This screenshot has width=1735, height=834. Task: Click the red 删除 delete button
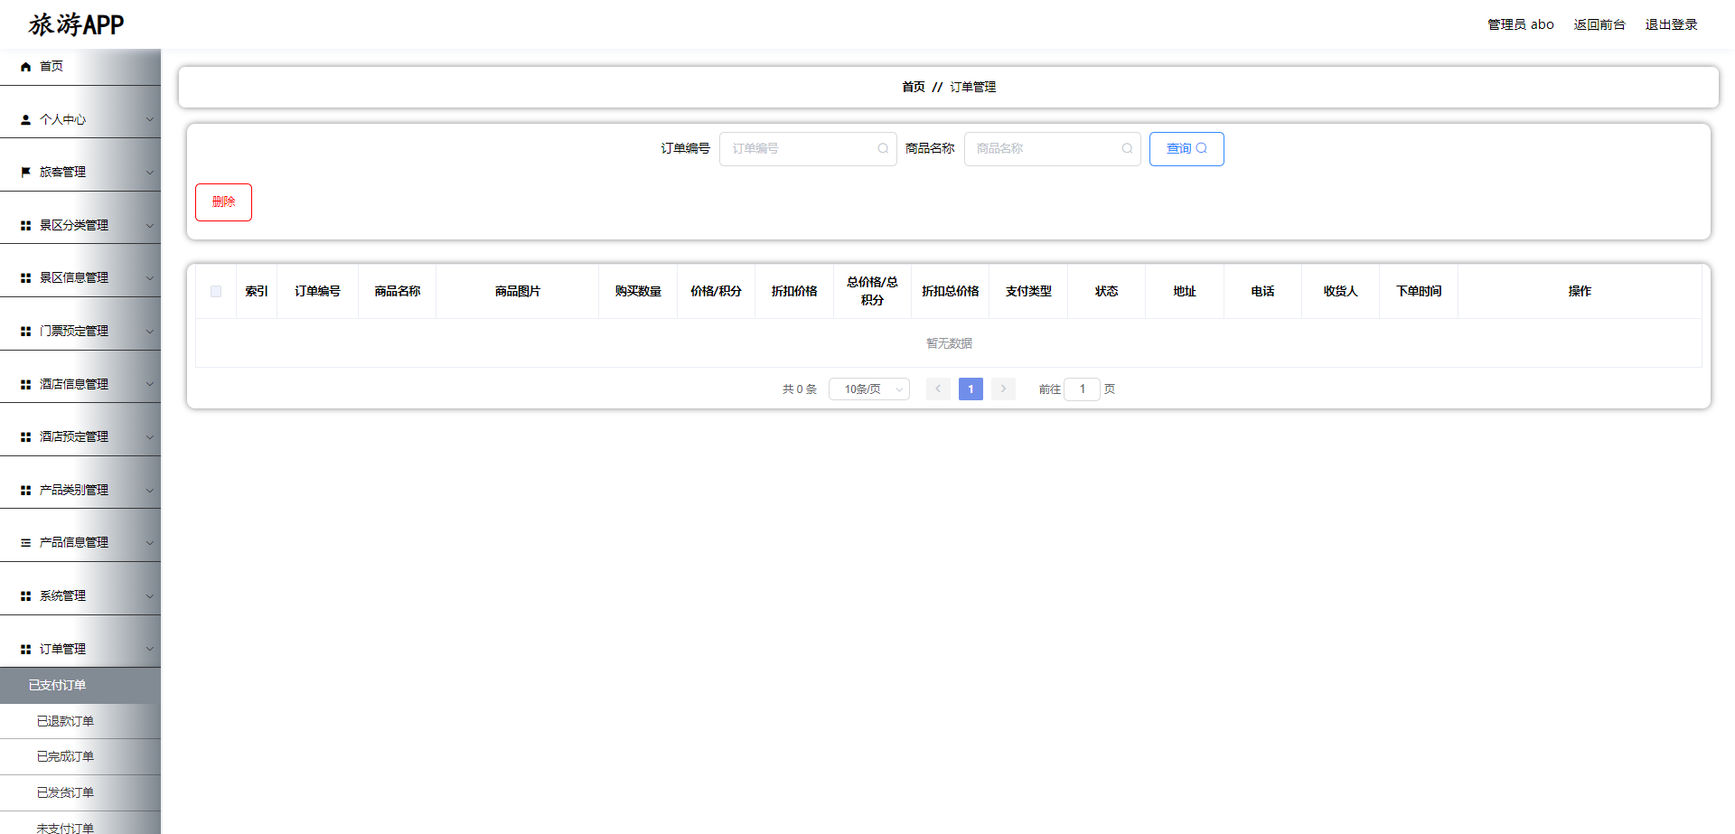pos(223,201)
